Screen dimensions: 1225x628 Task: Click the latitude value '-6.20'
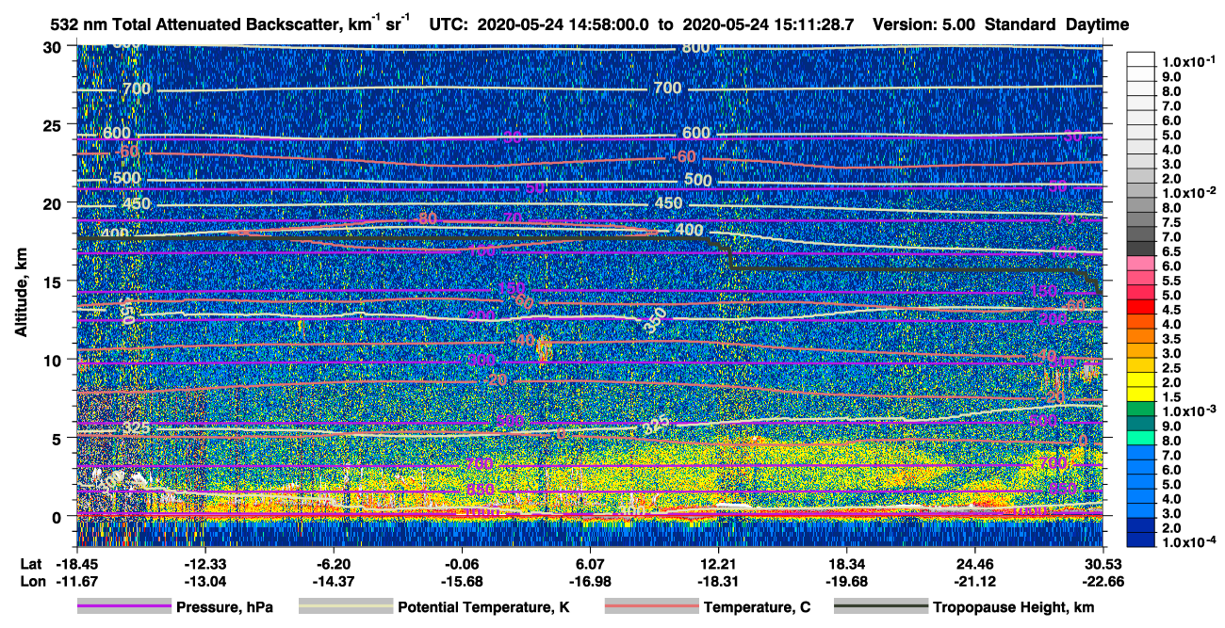(334, 563)
